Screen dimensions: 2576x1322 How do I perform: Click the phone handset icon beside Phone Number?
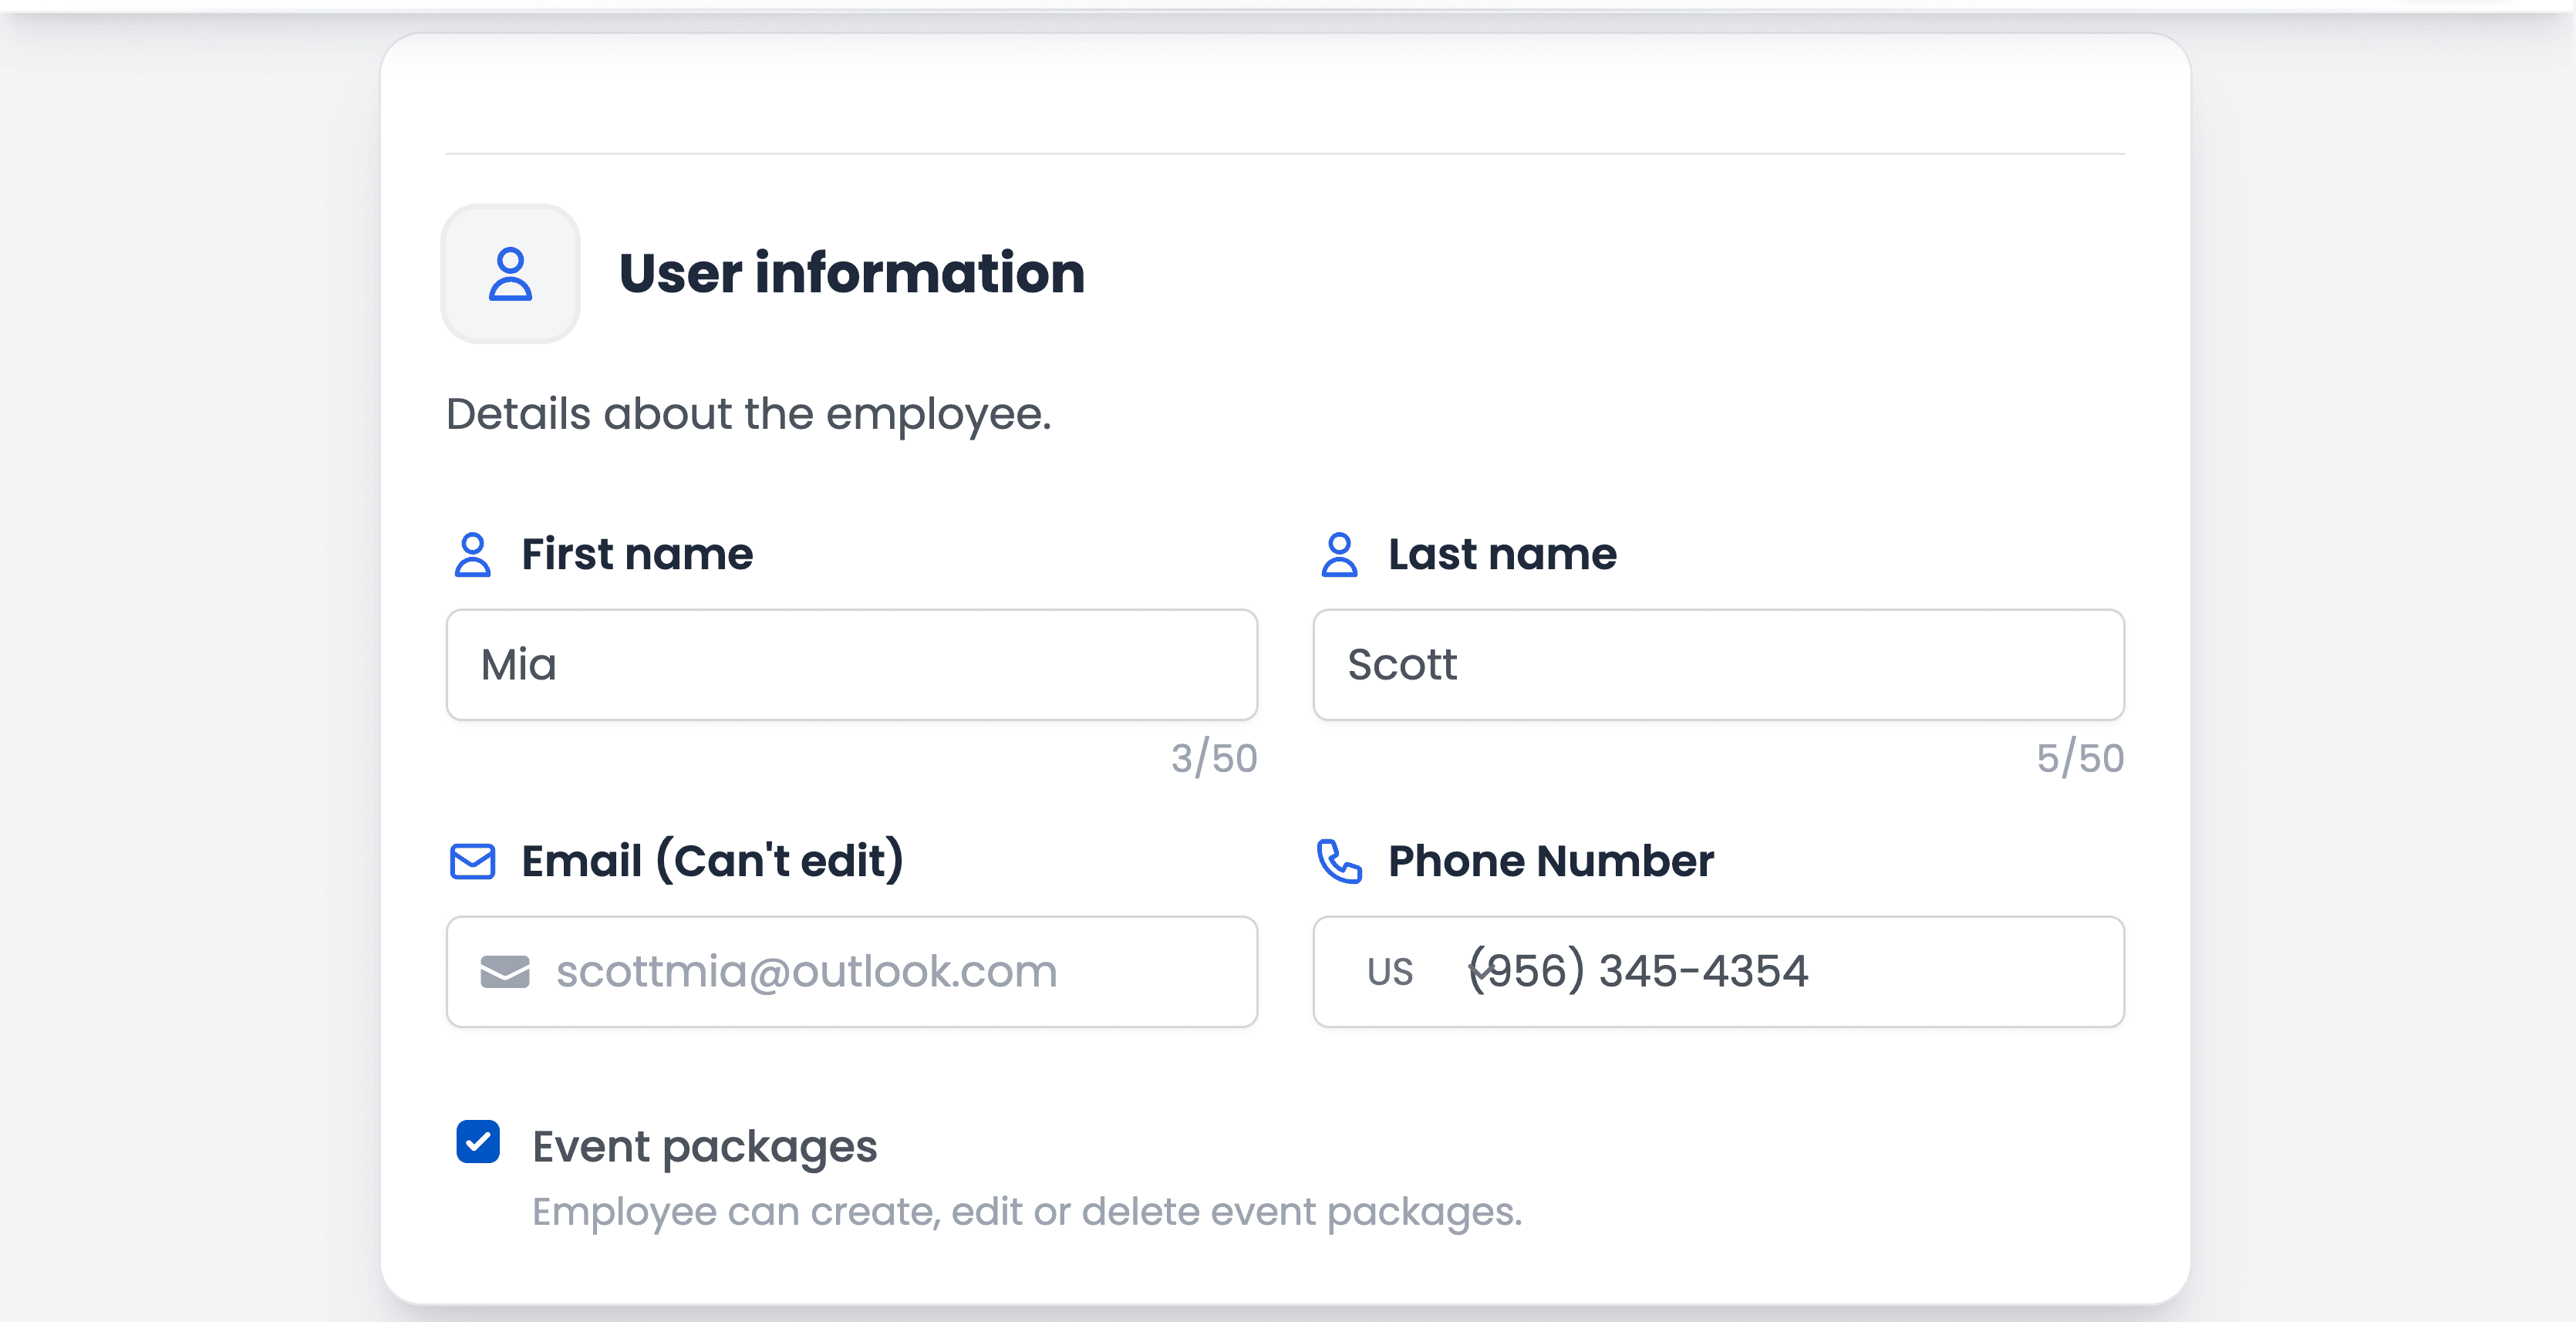tap(1339, 861)
